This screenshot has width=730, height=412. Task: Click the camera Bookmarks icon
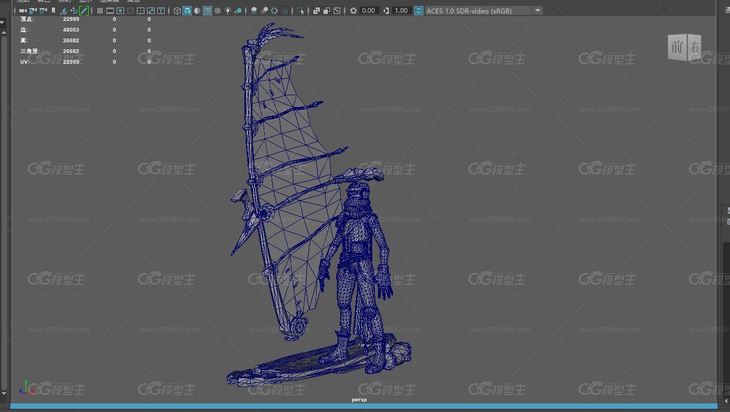point(53,11)
